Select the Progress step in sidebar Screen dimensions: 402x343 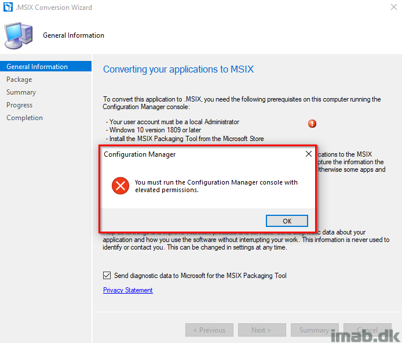[20, 105]
